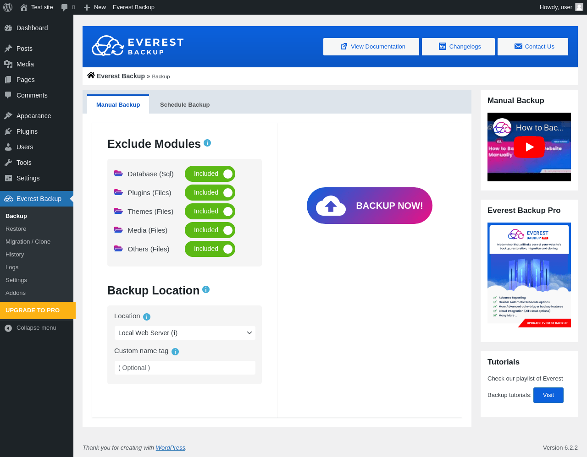Viewport: 587px width, 457px height.
Task: Open History submenu item
Action: pyautogui.click(x=37, y=255)
